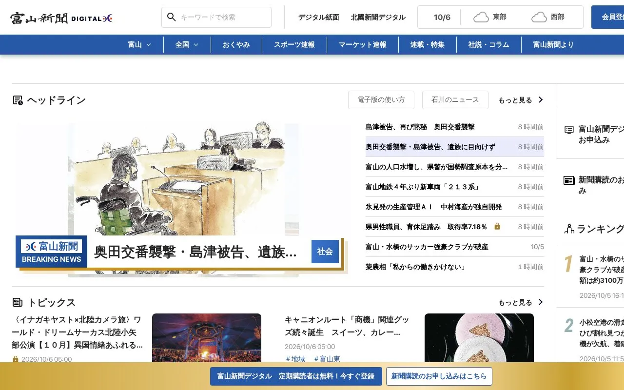Click the 電子版の使い方 button
The width and height of the screenshot is (624, 390).
tap(381, 100)
